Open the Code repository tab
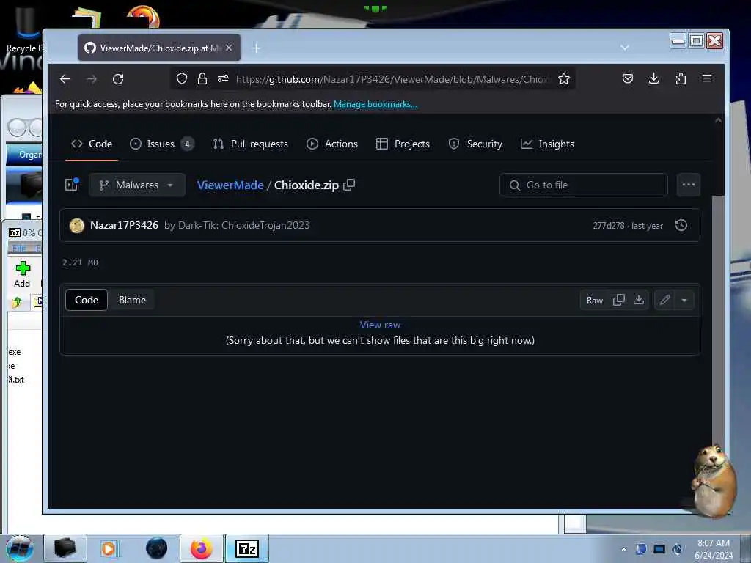Screen dimensions: 751x563 (92, 144)
